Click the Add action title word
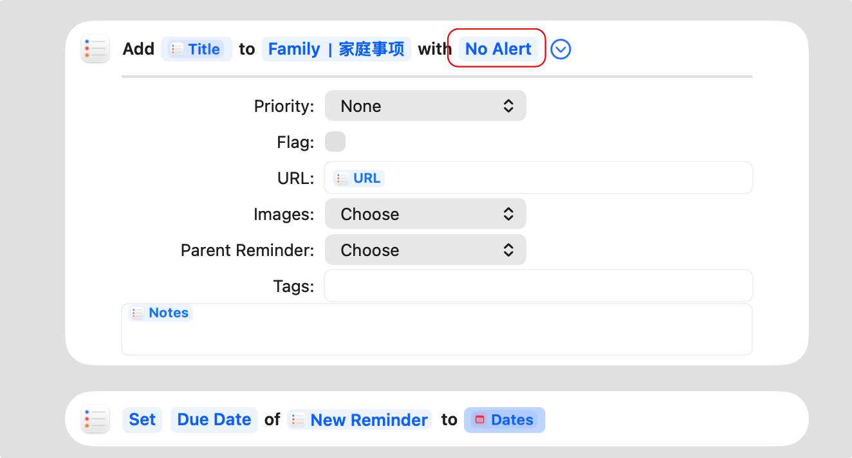Image resolution: width=852 pixels, height=458 pixels. click(138, 50)
